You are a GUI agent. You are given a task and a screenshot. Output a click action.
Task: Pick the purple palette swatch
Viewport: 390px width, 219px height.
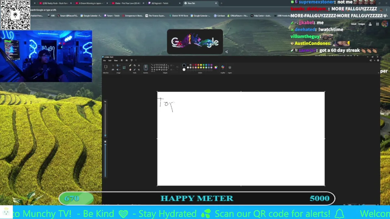211,65
